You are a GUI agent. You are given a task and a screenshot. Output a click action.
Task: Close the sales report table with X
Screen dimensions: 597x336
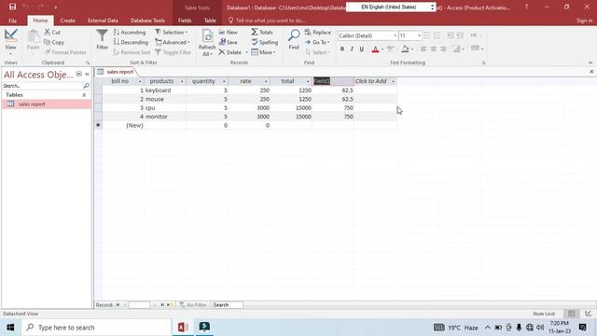click(591, 72)
